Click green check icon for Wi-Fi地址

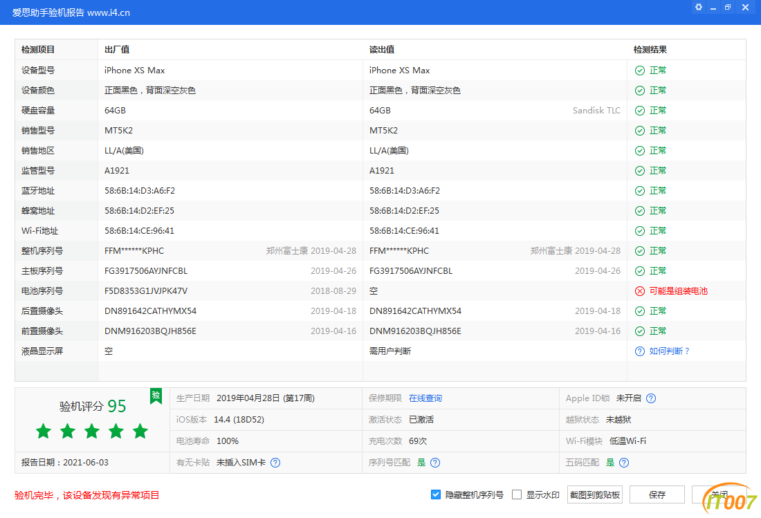coord(640,231)
